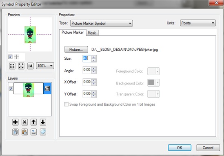
Task: Decrease Size with down spinner arrow
Action: 93,60
